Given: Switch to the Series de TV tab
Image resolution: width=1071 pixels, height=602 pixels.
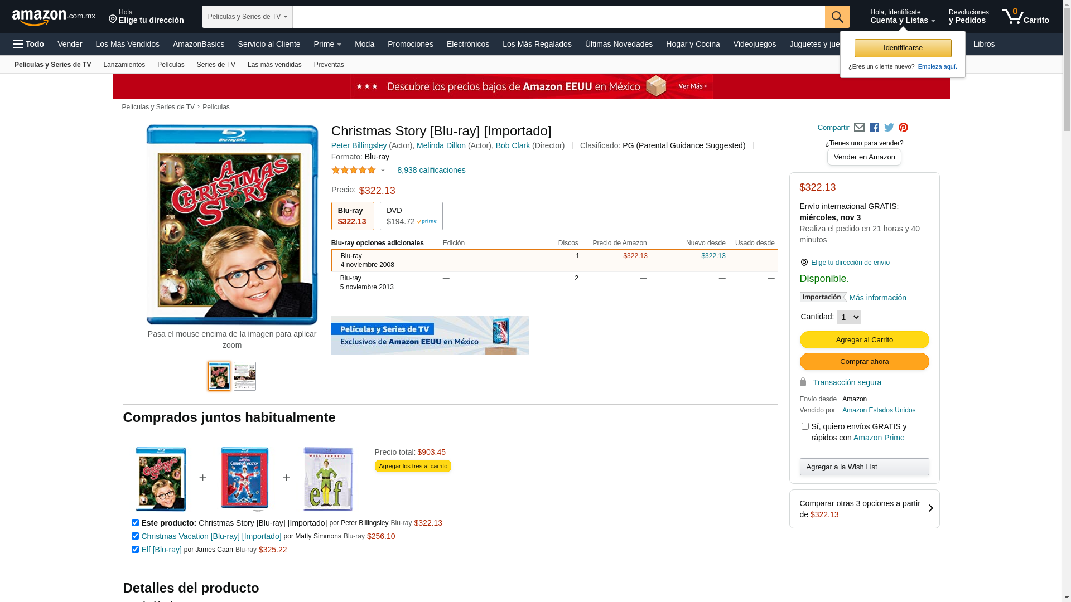Looking at the screenshot, I should 216,65.
